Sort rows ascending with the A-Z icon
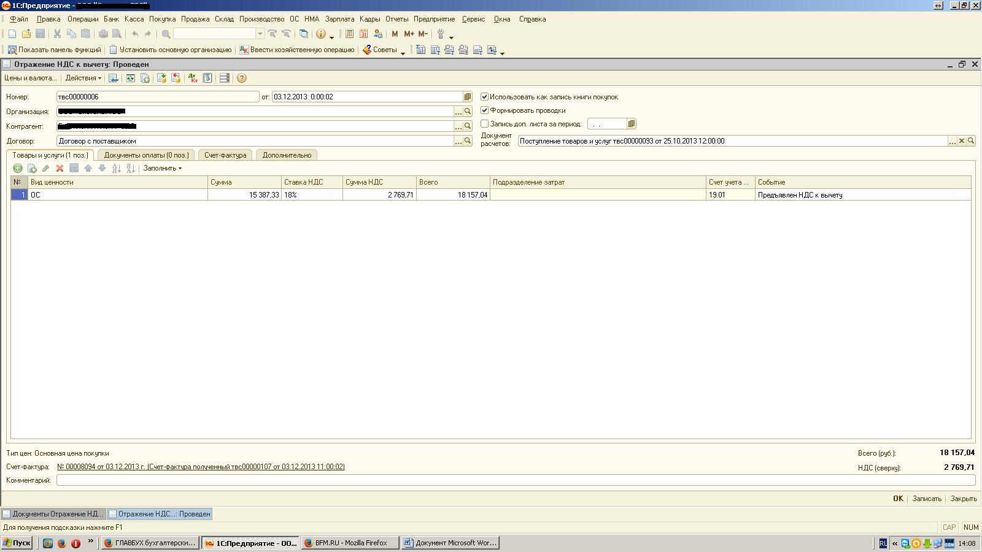982x552 pixels. 117,168
